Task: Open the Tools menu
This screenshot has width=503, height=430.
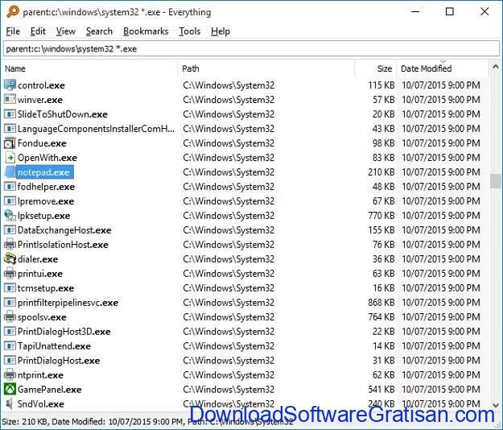Action: coord(190,31)
